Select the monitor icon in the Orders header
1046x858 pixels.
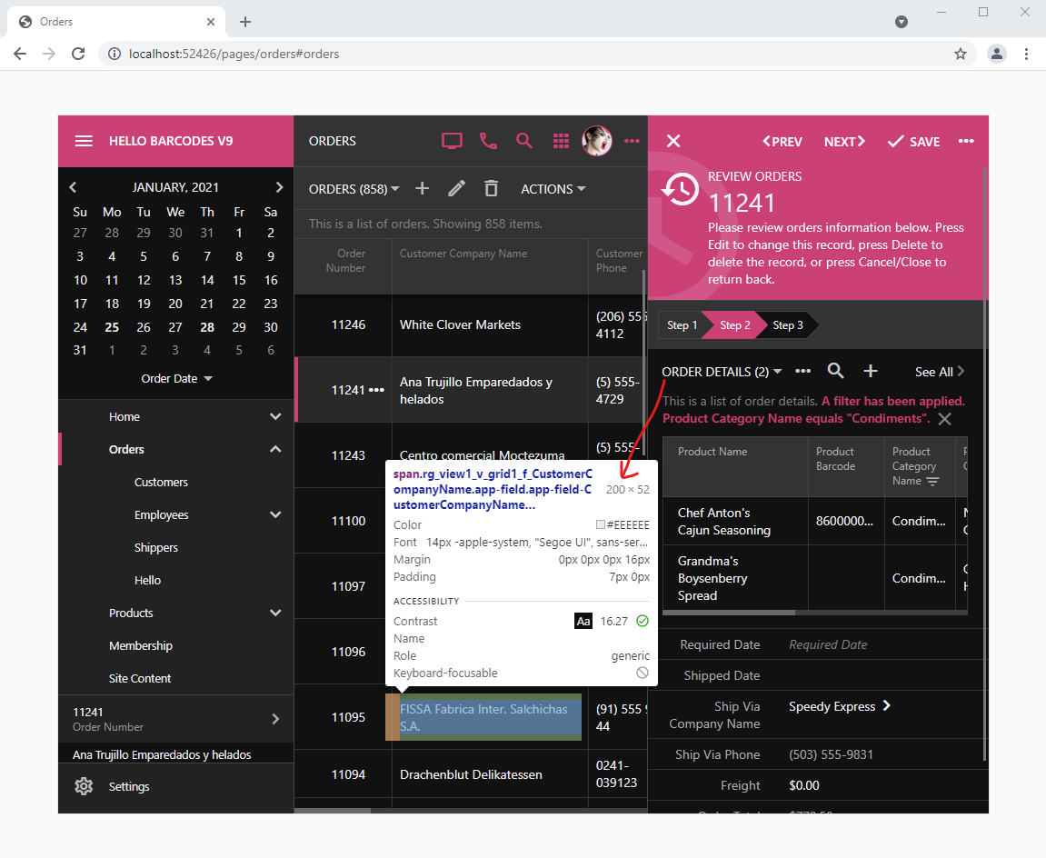[x=452, y=141]
